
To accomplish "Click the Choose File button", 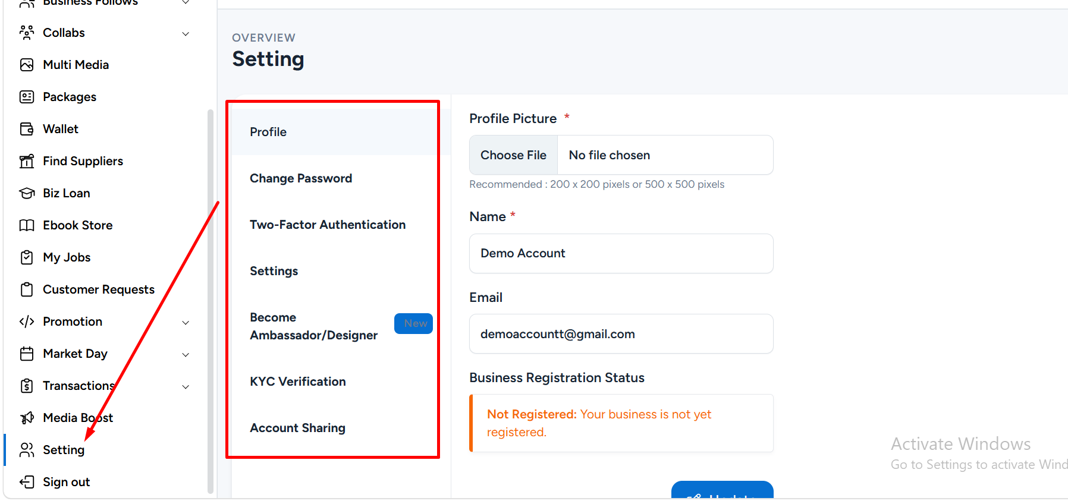I will point(513,155).
